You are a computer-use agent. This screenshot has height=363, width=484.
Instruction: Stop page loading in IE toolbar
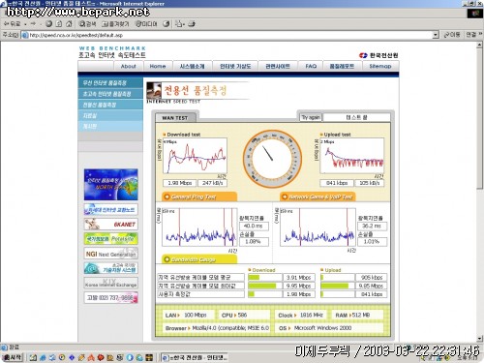pyautogui.click(x=48, y=24)
